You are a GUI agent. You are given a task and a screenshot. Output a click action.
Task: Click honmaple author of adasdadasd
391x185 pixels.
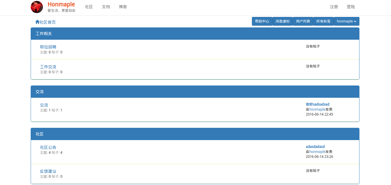(317, 151)
